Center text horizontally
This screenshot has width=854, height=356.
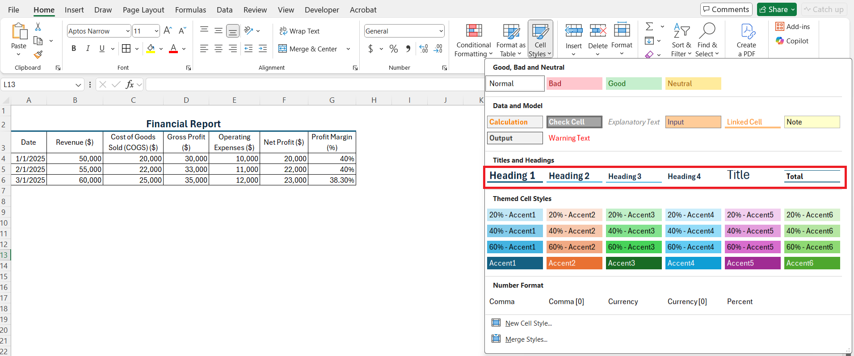click(x=219, y=49)
